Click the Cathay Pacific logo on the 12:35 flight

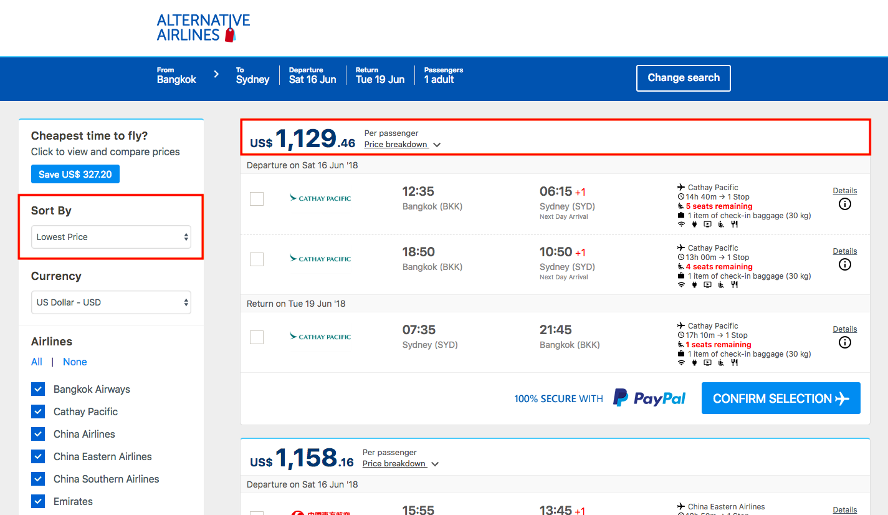tap(320, 198)
